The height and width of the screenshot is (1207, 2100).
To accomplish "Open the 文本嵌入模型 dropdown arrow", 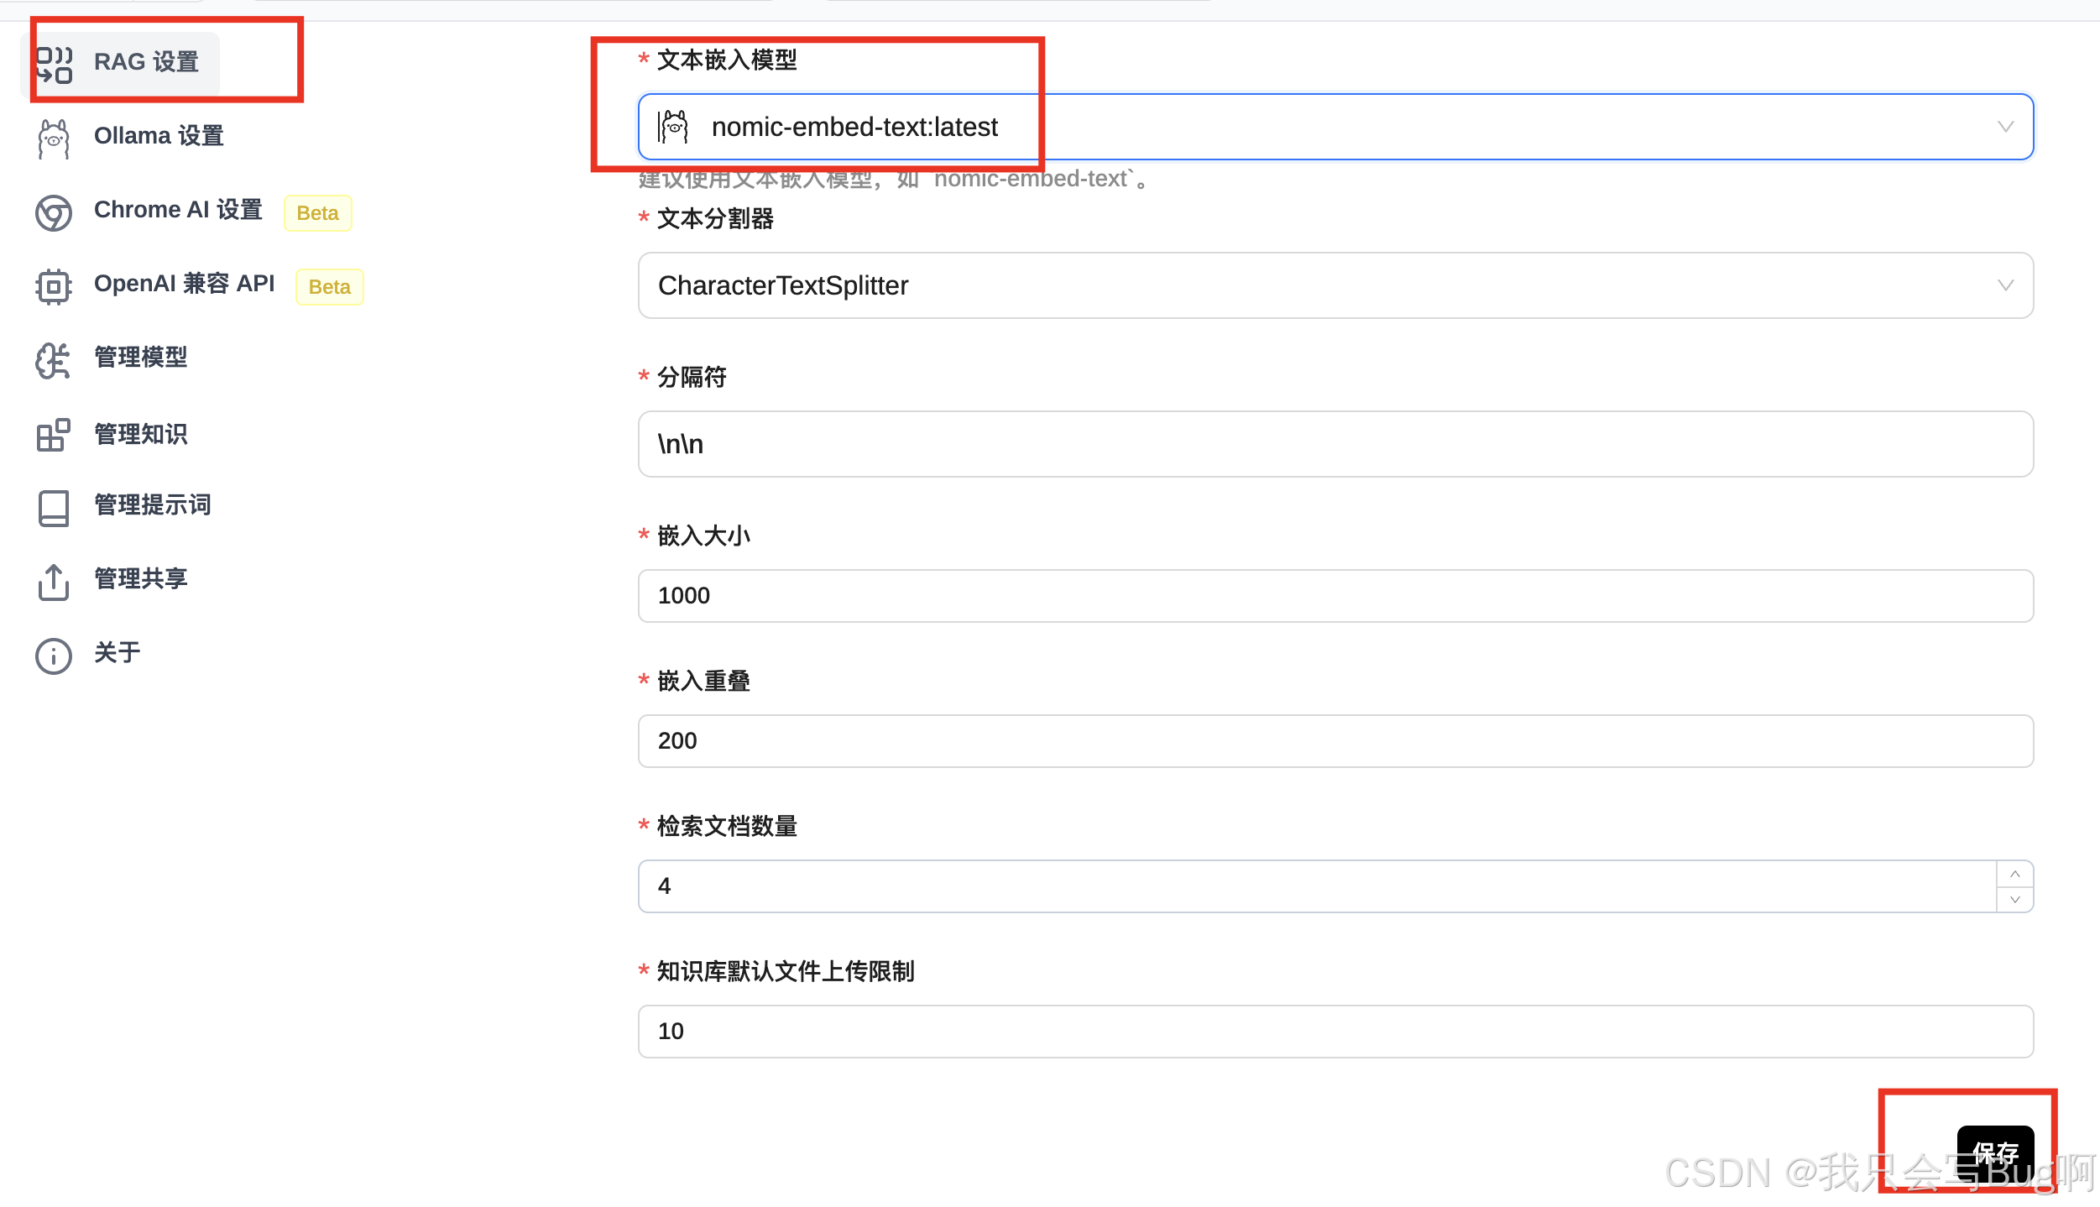I will [2005, 127].
